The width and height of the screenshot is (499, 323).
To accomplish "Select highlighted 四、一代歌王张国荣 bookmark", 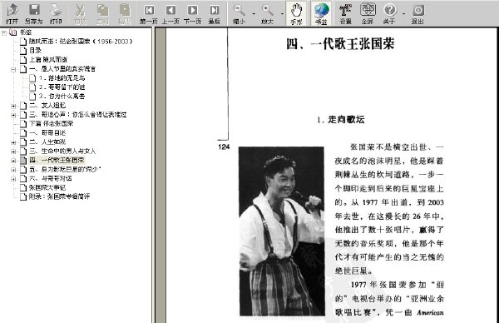I will click(x=57, y=160).
